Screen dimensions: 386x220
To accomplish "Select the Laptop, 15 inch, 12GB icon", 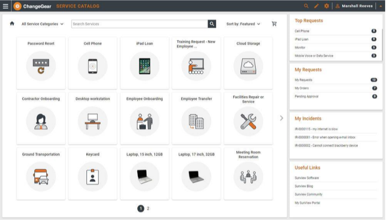I will coord(145,177).
